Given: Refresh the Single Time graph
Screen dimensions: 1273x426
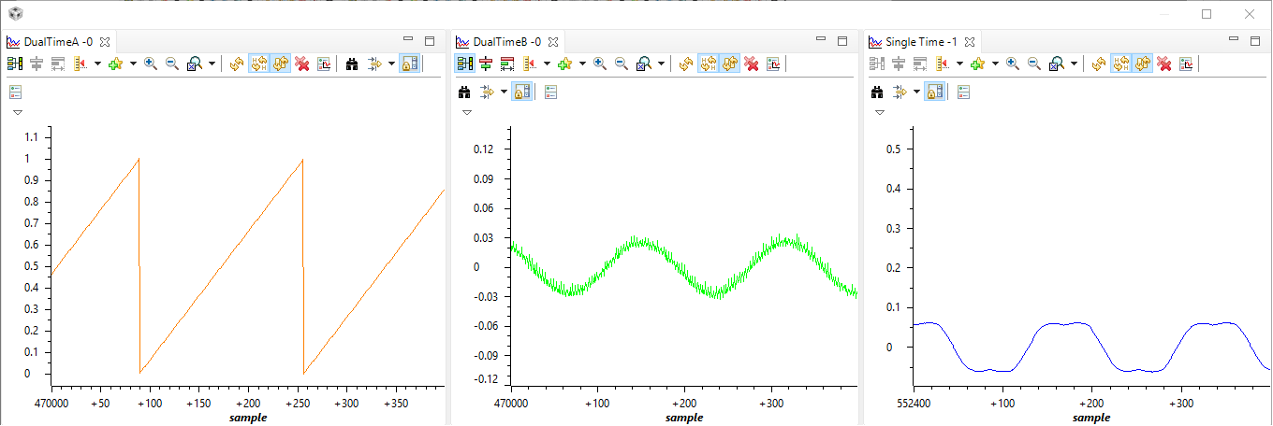Looking at the screenshot, I should pos(1099,64).
